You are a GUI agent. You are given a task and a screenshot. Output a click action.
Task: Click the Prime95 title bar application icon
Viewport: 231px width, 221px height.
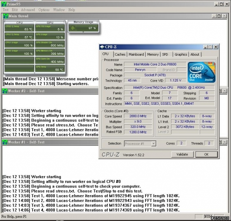[4, 4]
